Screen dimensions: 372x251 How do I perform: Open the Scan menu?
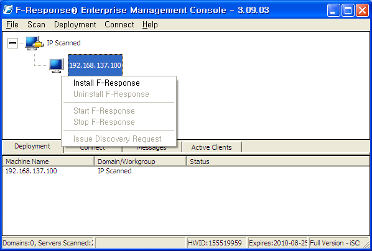36,25
